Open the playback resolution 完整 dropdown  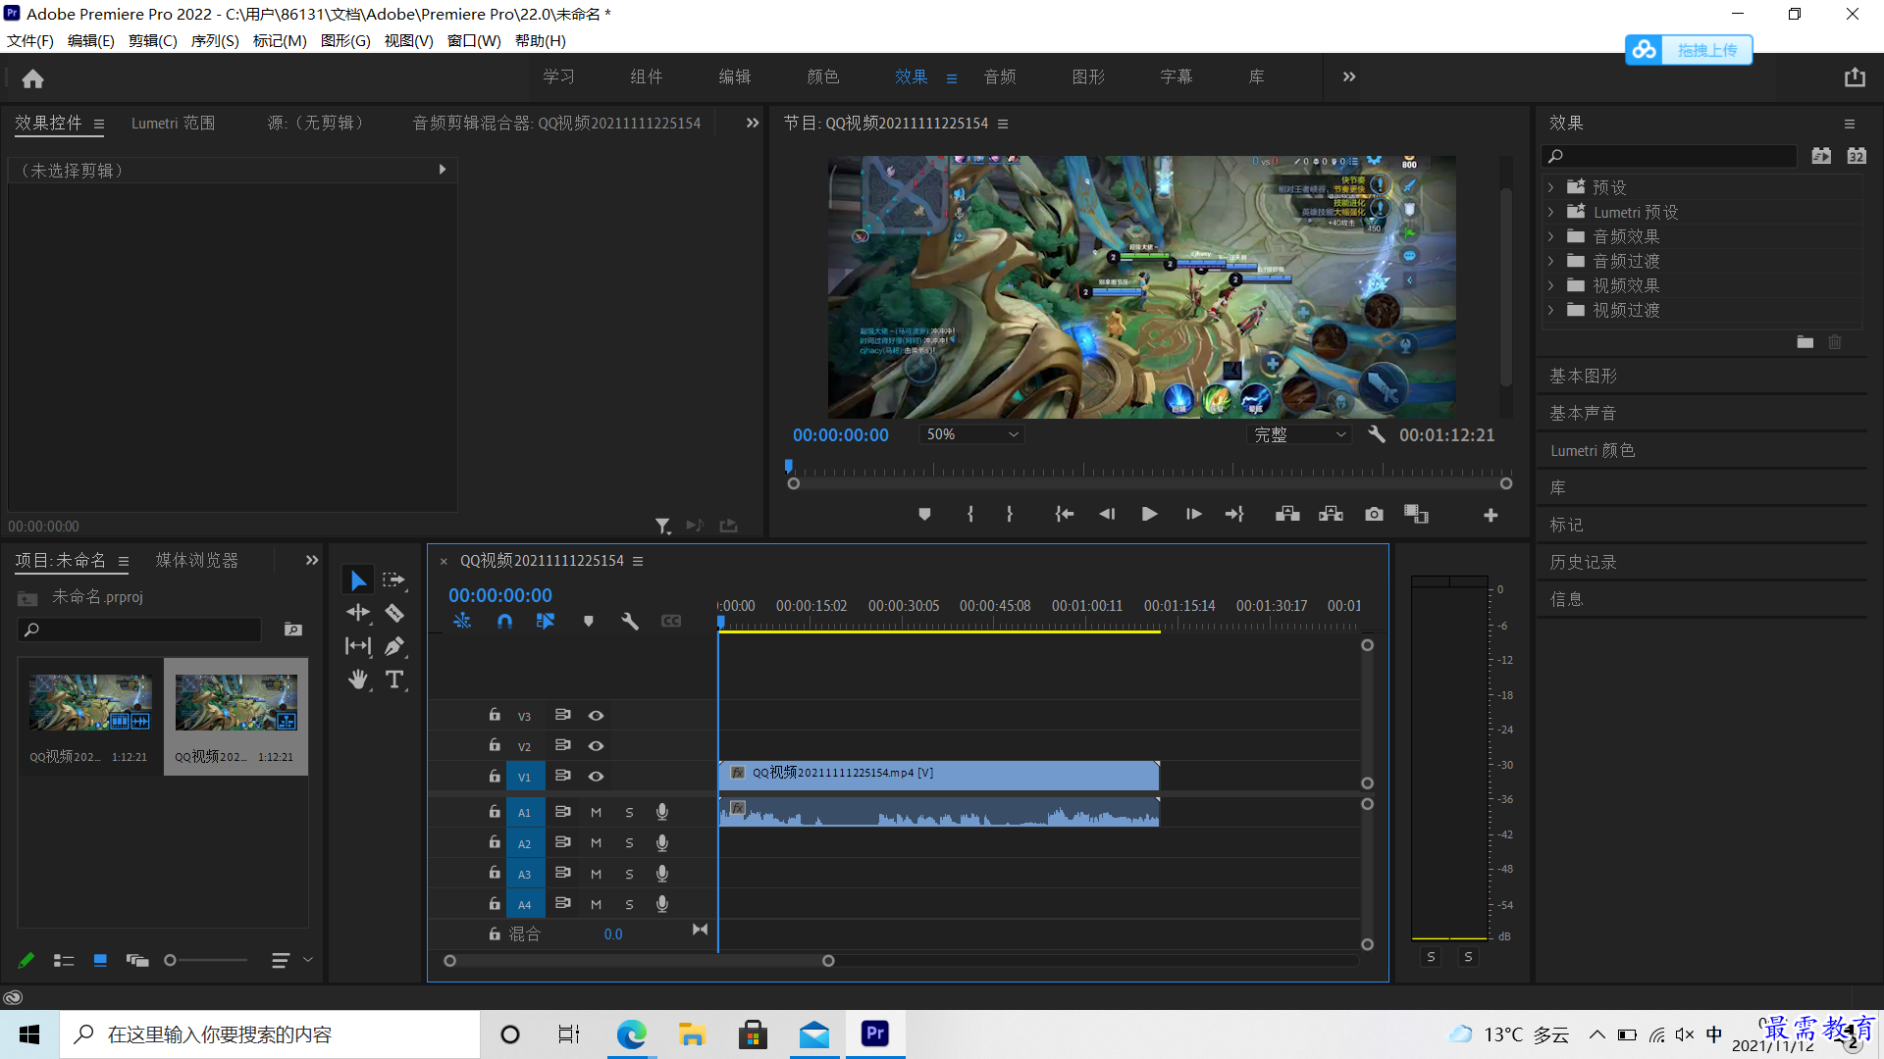point(1299,434)
